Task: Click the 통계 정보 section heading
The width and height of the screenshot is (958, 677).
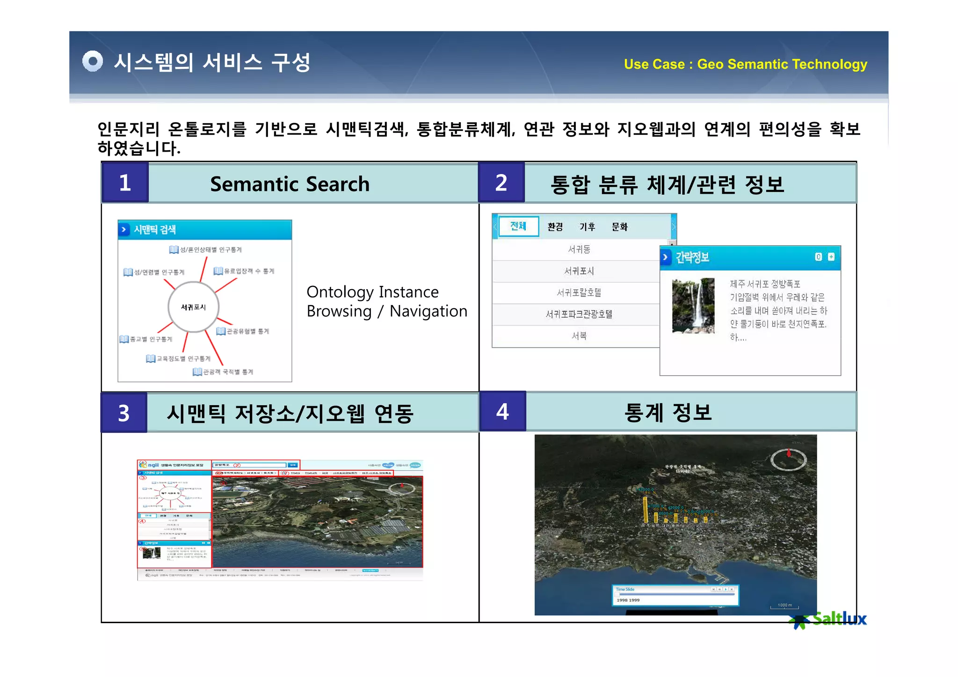Action: [668, 413]
